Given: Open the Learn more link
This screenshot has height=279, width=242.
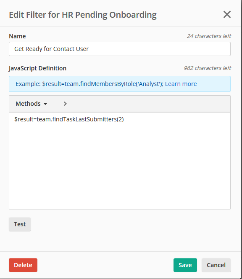Looking at the screenshot, I should (x=181, y=84).
